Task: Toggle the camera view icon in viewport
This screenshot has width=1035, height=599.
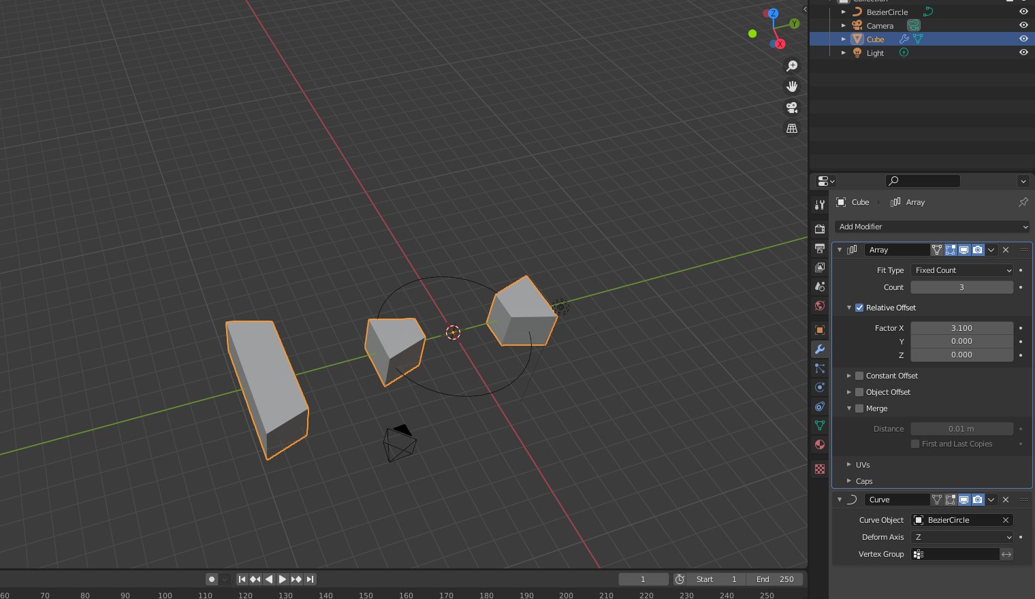Action: 792,108
